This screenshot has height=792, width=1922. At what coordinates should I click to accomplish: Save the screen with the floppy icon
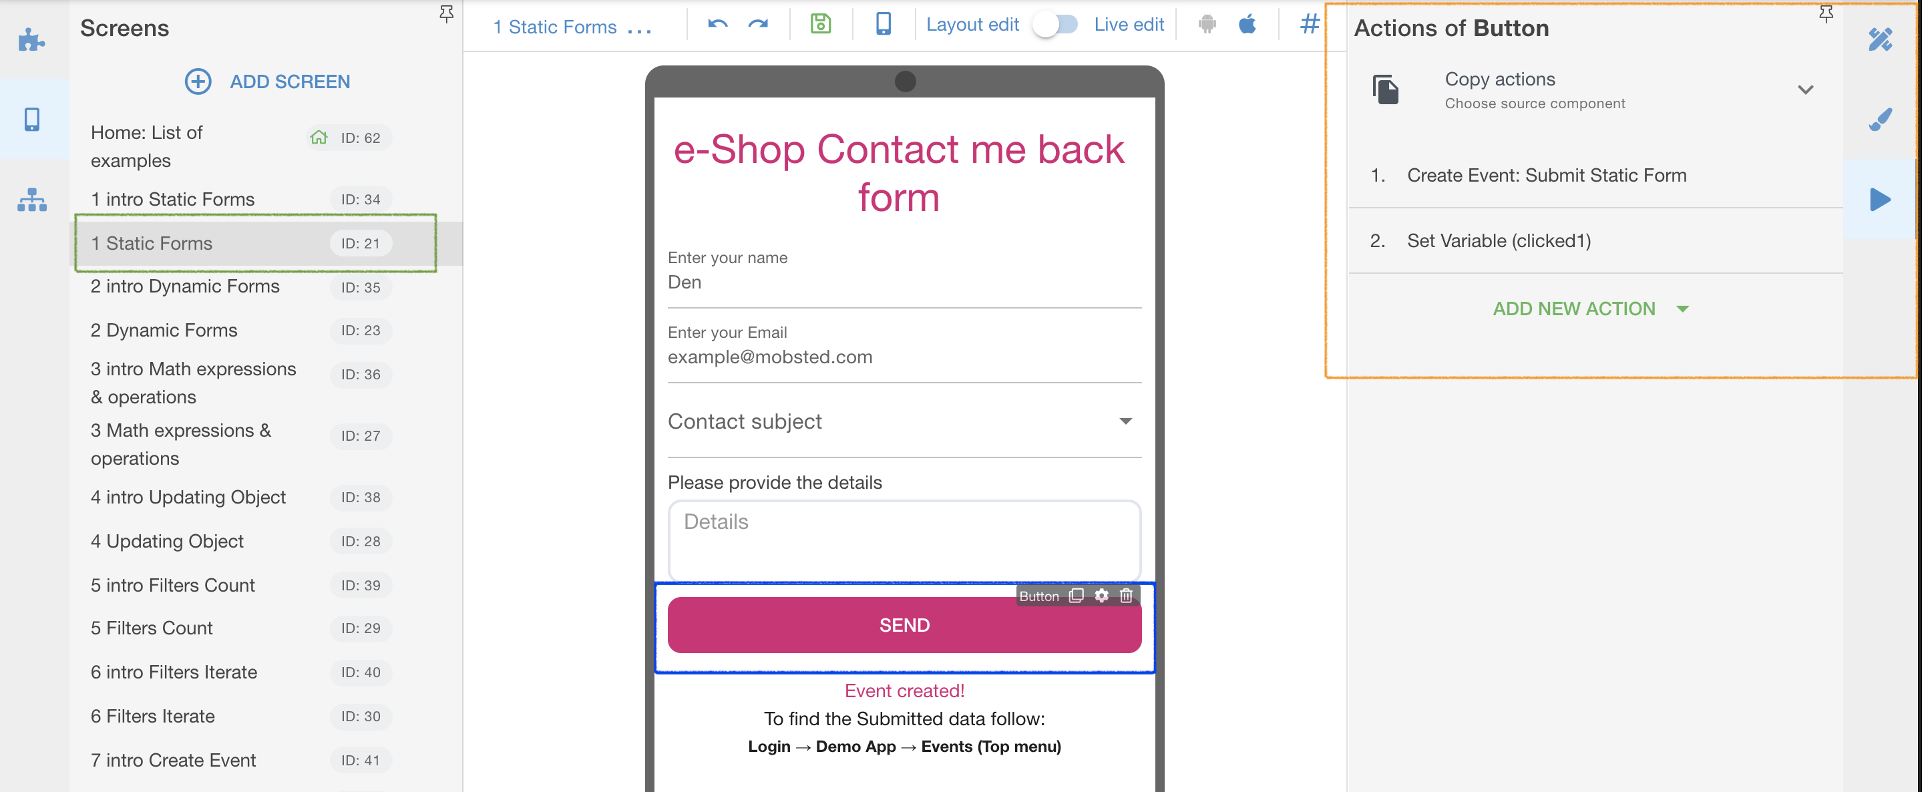click(821, 24)
